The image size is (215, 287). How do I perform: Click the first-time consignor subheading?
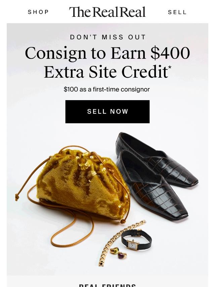tap(107, 89)
